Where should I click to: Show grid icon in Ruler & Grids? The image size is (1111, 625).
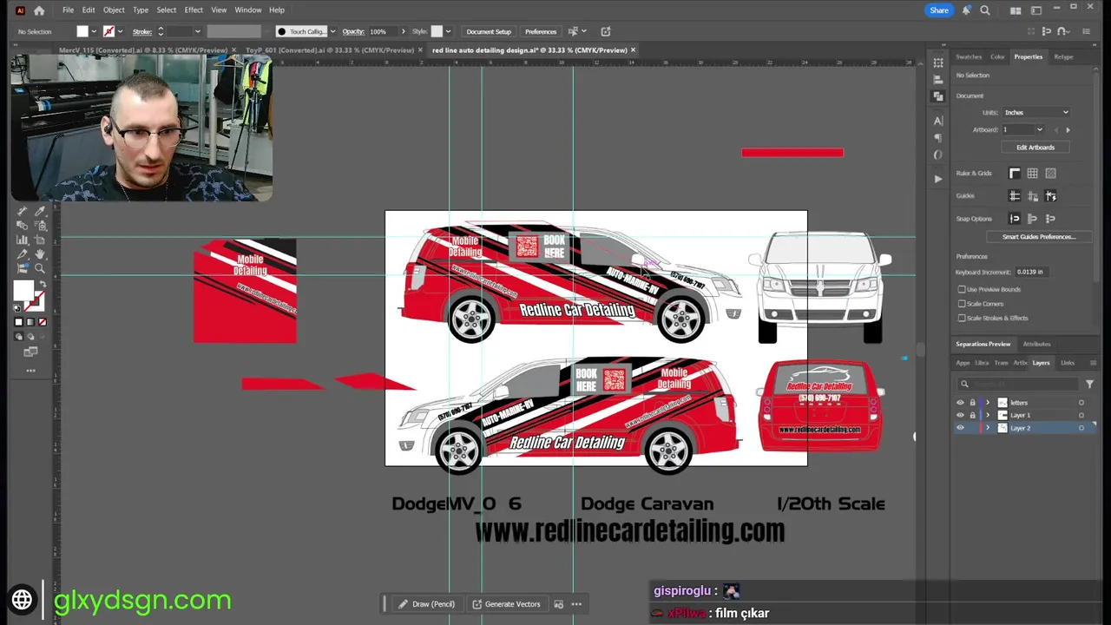click(1032, 174)
